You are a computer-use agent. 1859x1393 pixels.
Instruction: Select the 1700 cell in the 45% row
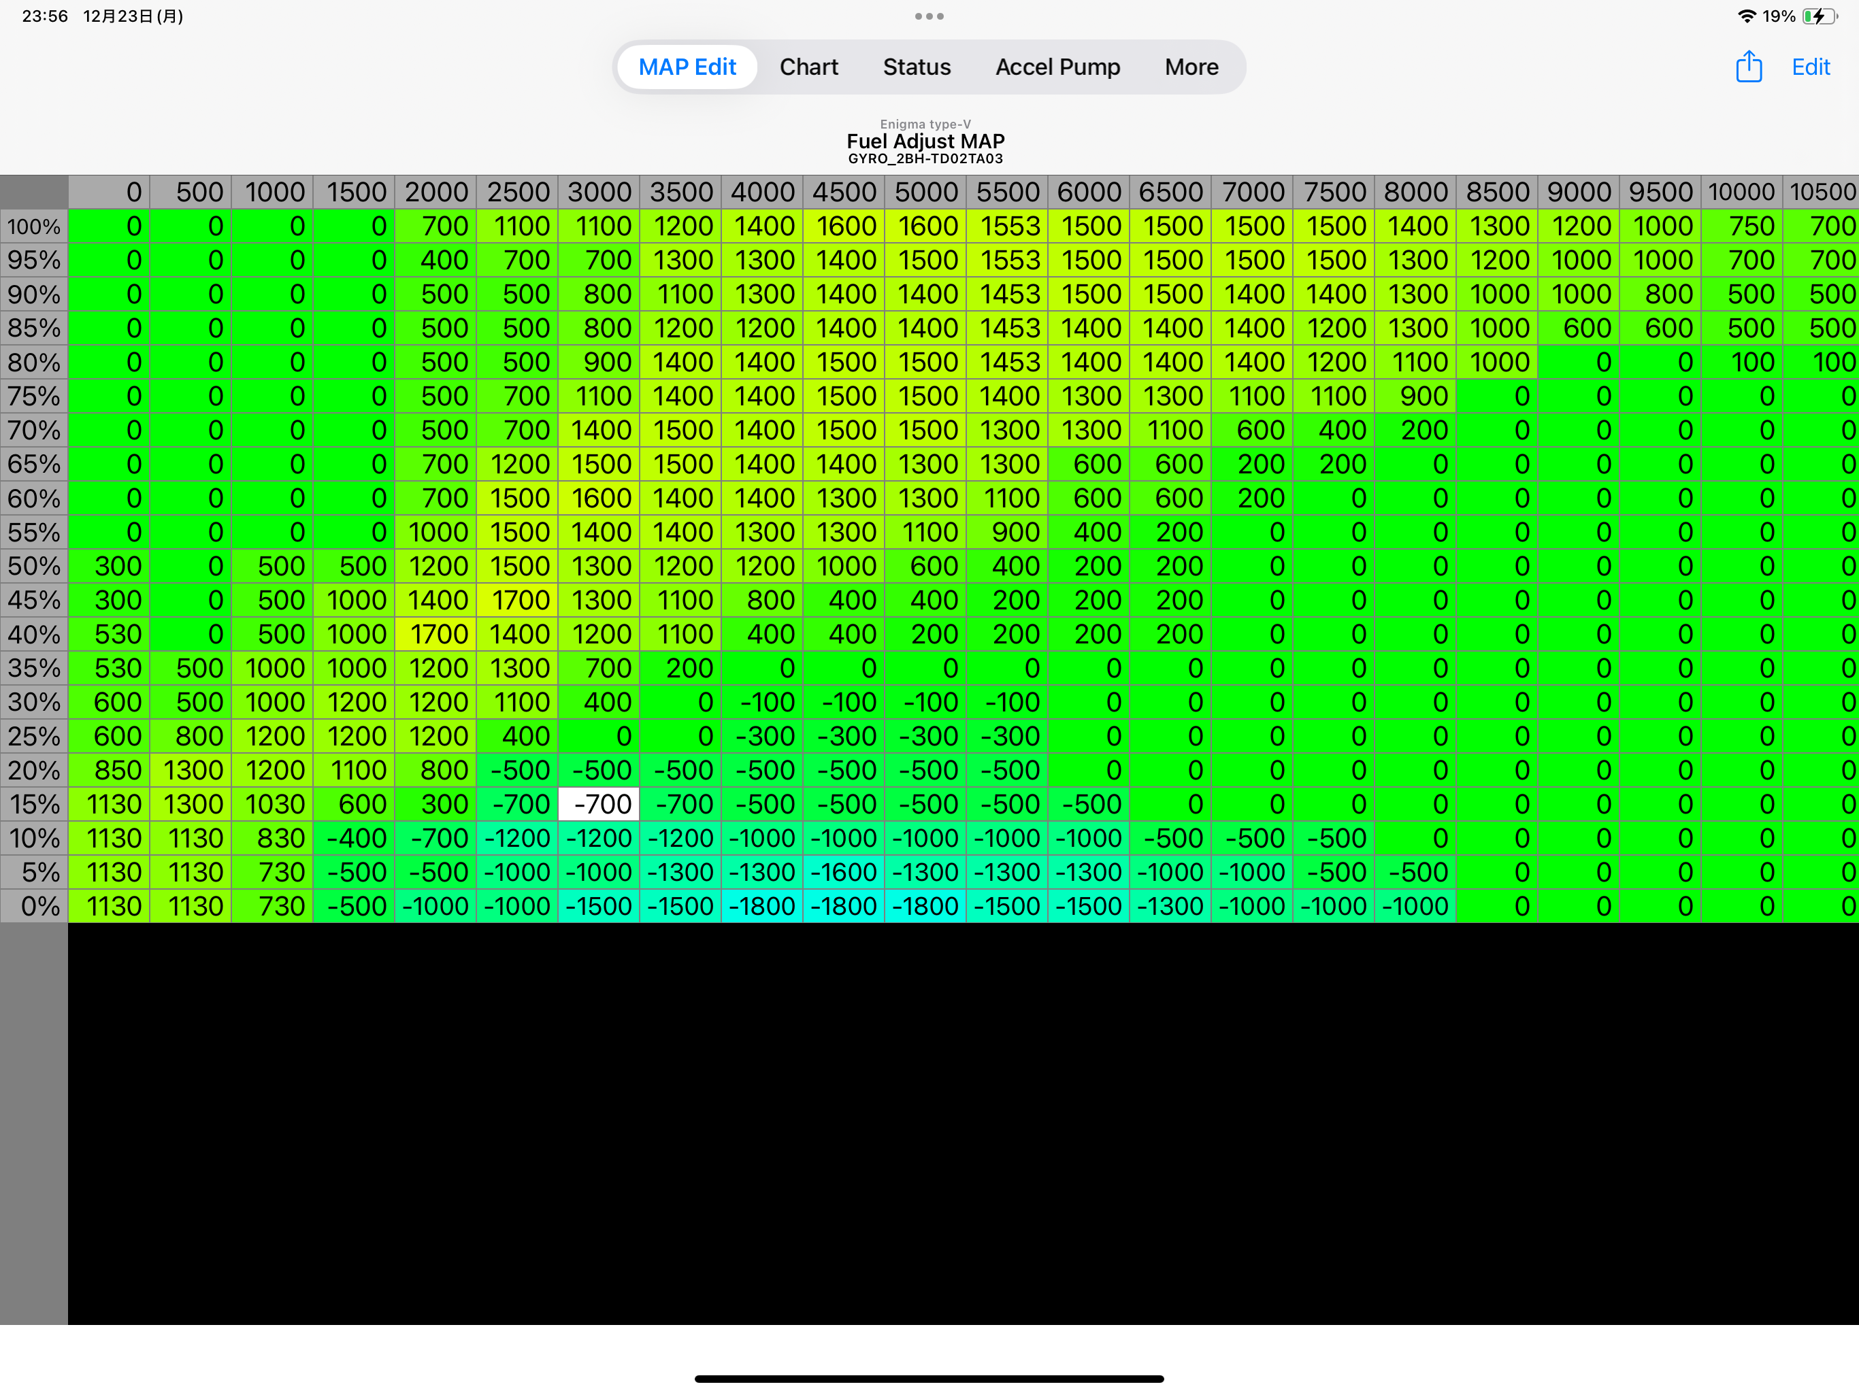pyautogui.click(x=518, y=600)
